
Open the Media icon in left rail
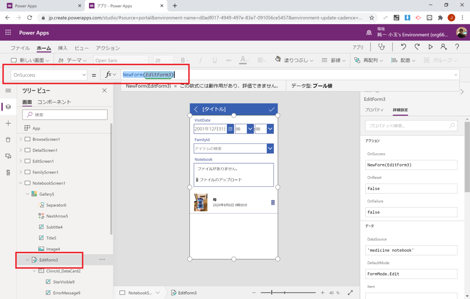pos(8,156)
